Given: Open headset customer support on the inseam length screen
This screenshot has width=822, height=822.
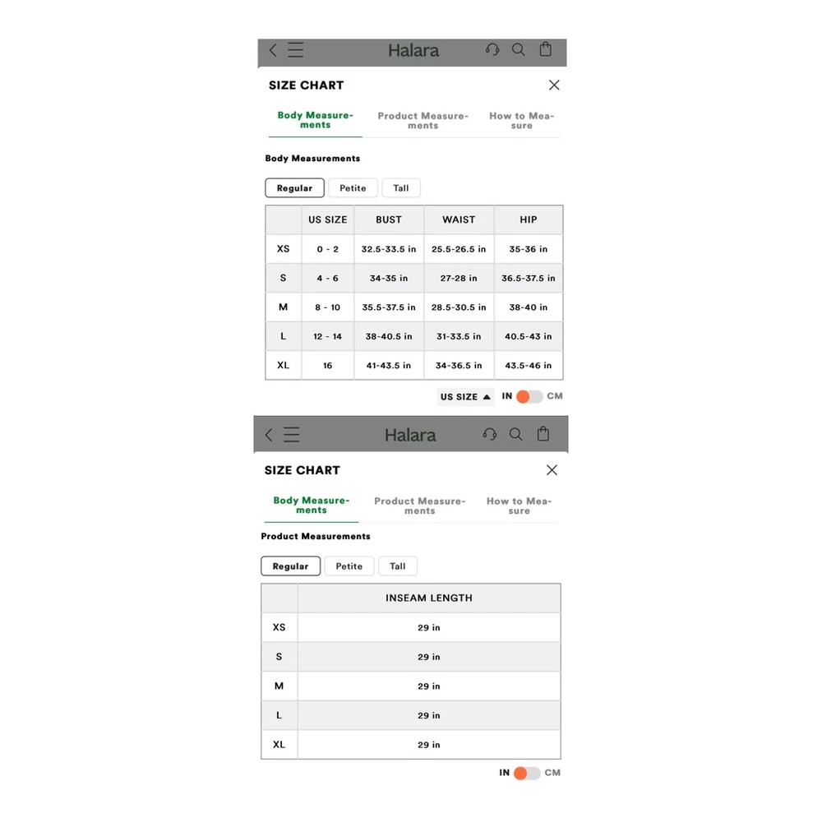Looking at the screenshot, I should pyautogui.click(x=490, y=435).
